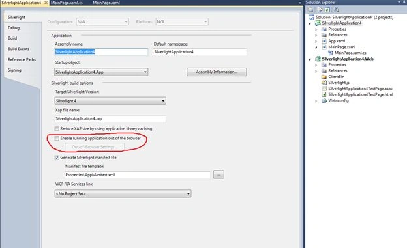Click the Assembly Information... button

pyautogui.click(x=217, y=72)
